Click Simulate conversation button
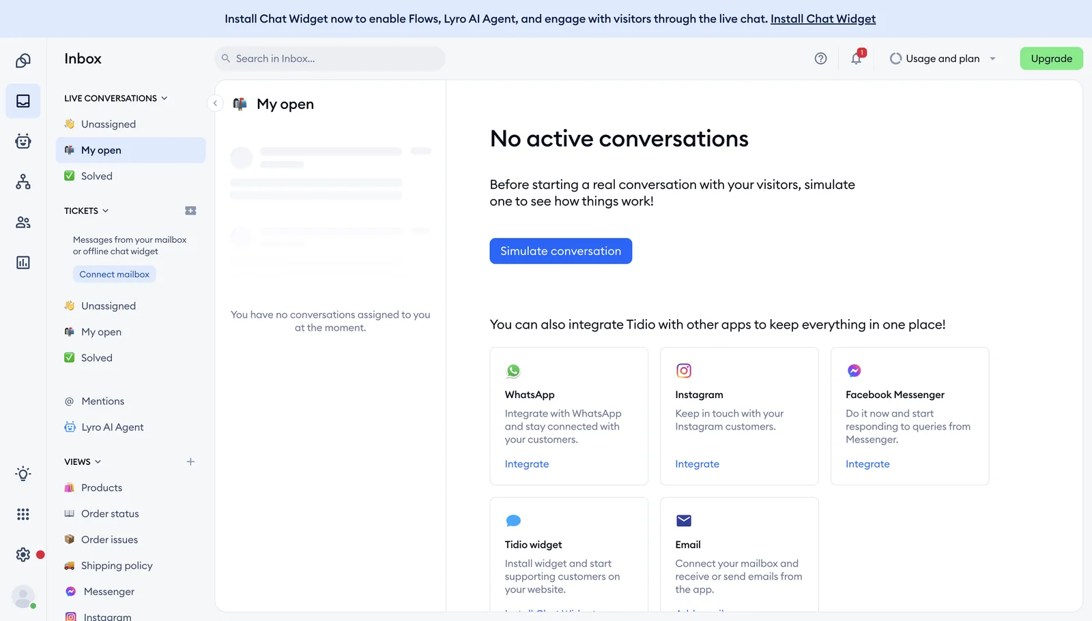1092x621 pixels. 560,251
